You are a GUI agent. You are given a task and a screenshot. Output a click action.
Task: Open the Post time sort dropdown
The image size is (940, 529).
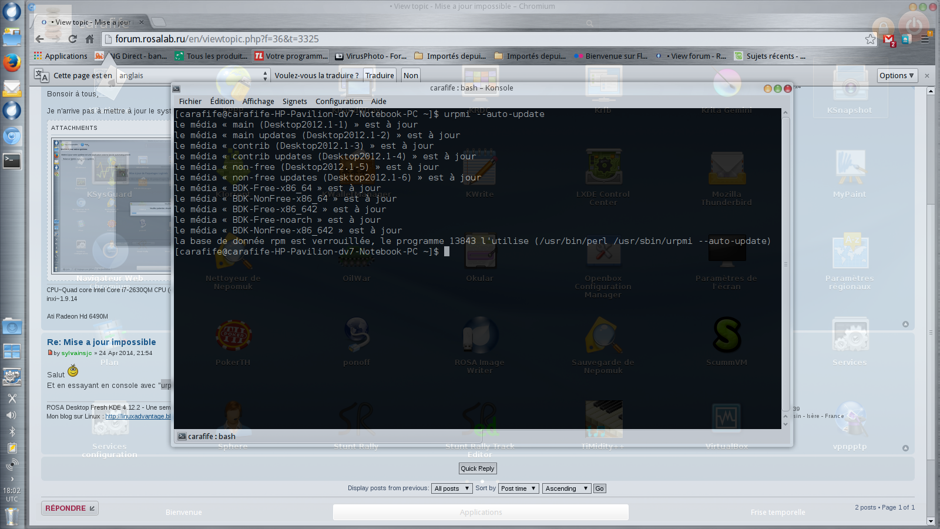point(518,488)
